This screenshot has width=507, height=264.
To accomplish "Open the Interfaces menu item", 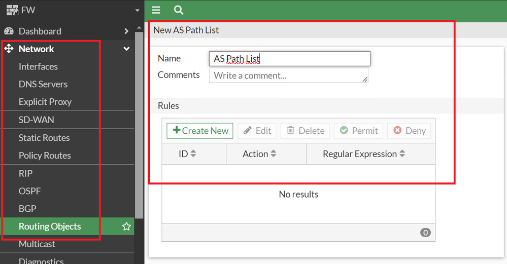I will [38, 66].
